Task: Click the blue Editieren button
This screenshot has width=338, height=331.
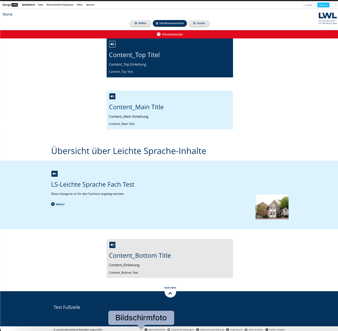Action: 323,5
